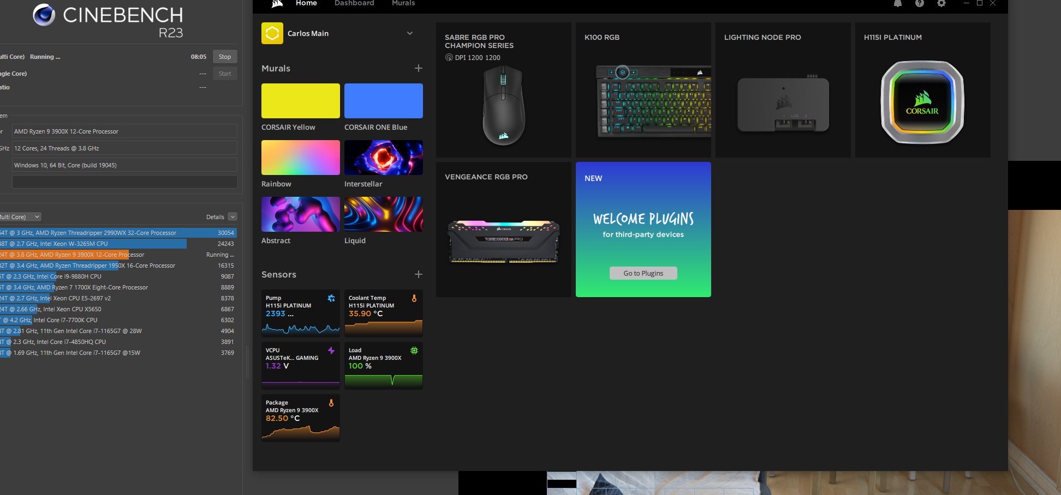Screen dimensions: 1061x495
Task: Select Ryzen 7 1700X Eight-Core row
Action: (x=118, y=287)
